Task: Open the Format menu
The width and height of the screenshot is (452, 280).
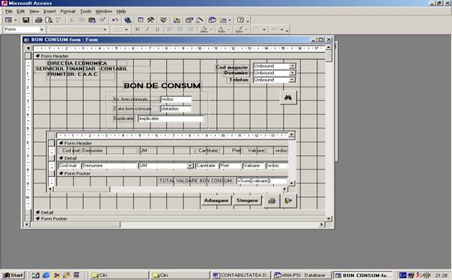Action: (68, 11)
